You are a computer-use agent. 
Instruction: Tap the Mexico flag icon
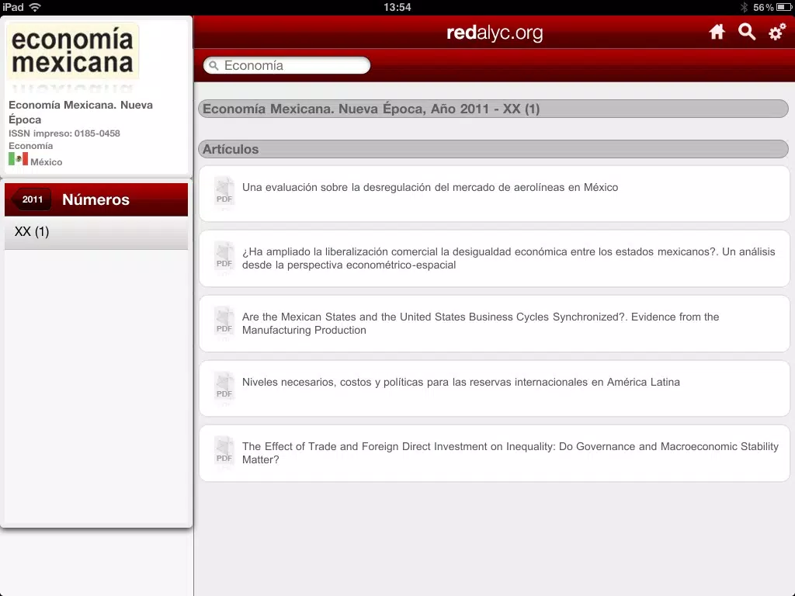[19, 159]
